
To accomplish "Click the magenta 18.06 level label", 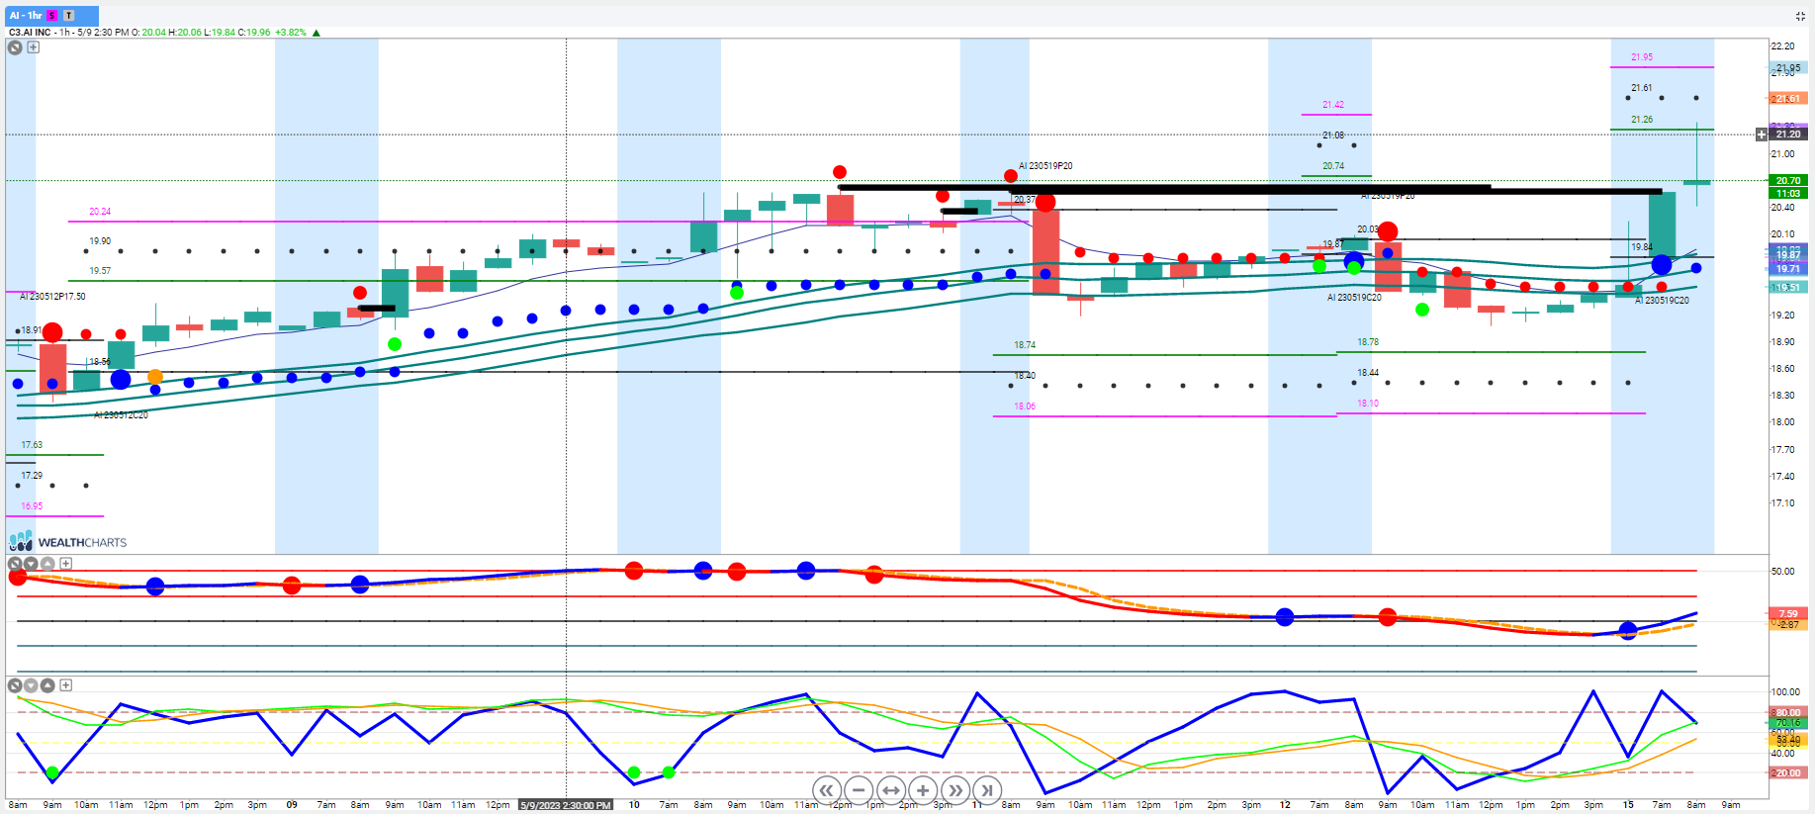I will point(1025,407).
